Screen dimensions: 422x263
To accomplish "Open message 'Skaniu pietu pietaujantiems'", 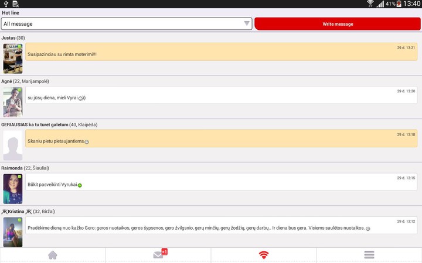I will click(221, 139).
